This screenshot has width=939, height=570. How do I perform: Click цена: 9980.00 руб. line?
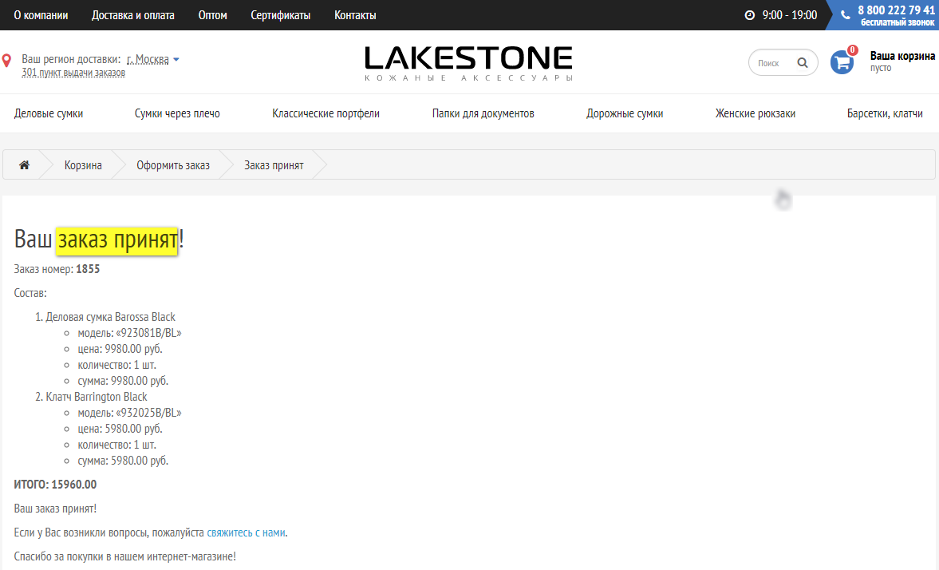click(x=120, y=349)
